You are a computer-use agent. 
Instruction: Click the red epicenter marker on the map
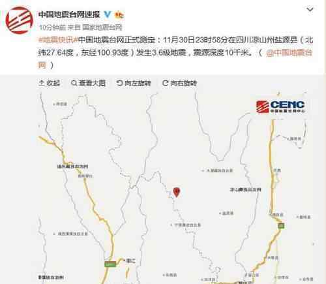[x=177, y=192]
